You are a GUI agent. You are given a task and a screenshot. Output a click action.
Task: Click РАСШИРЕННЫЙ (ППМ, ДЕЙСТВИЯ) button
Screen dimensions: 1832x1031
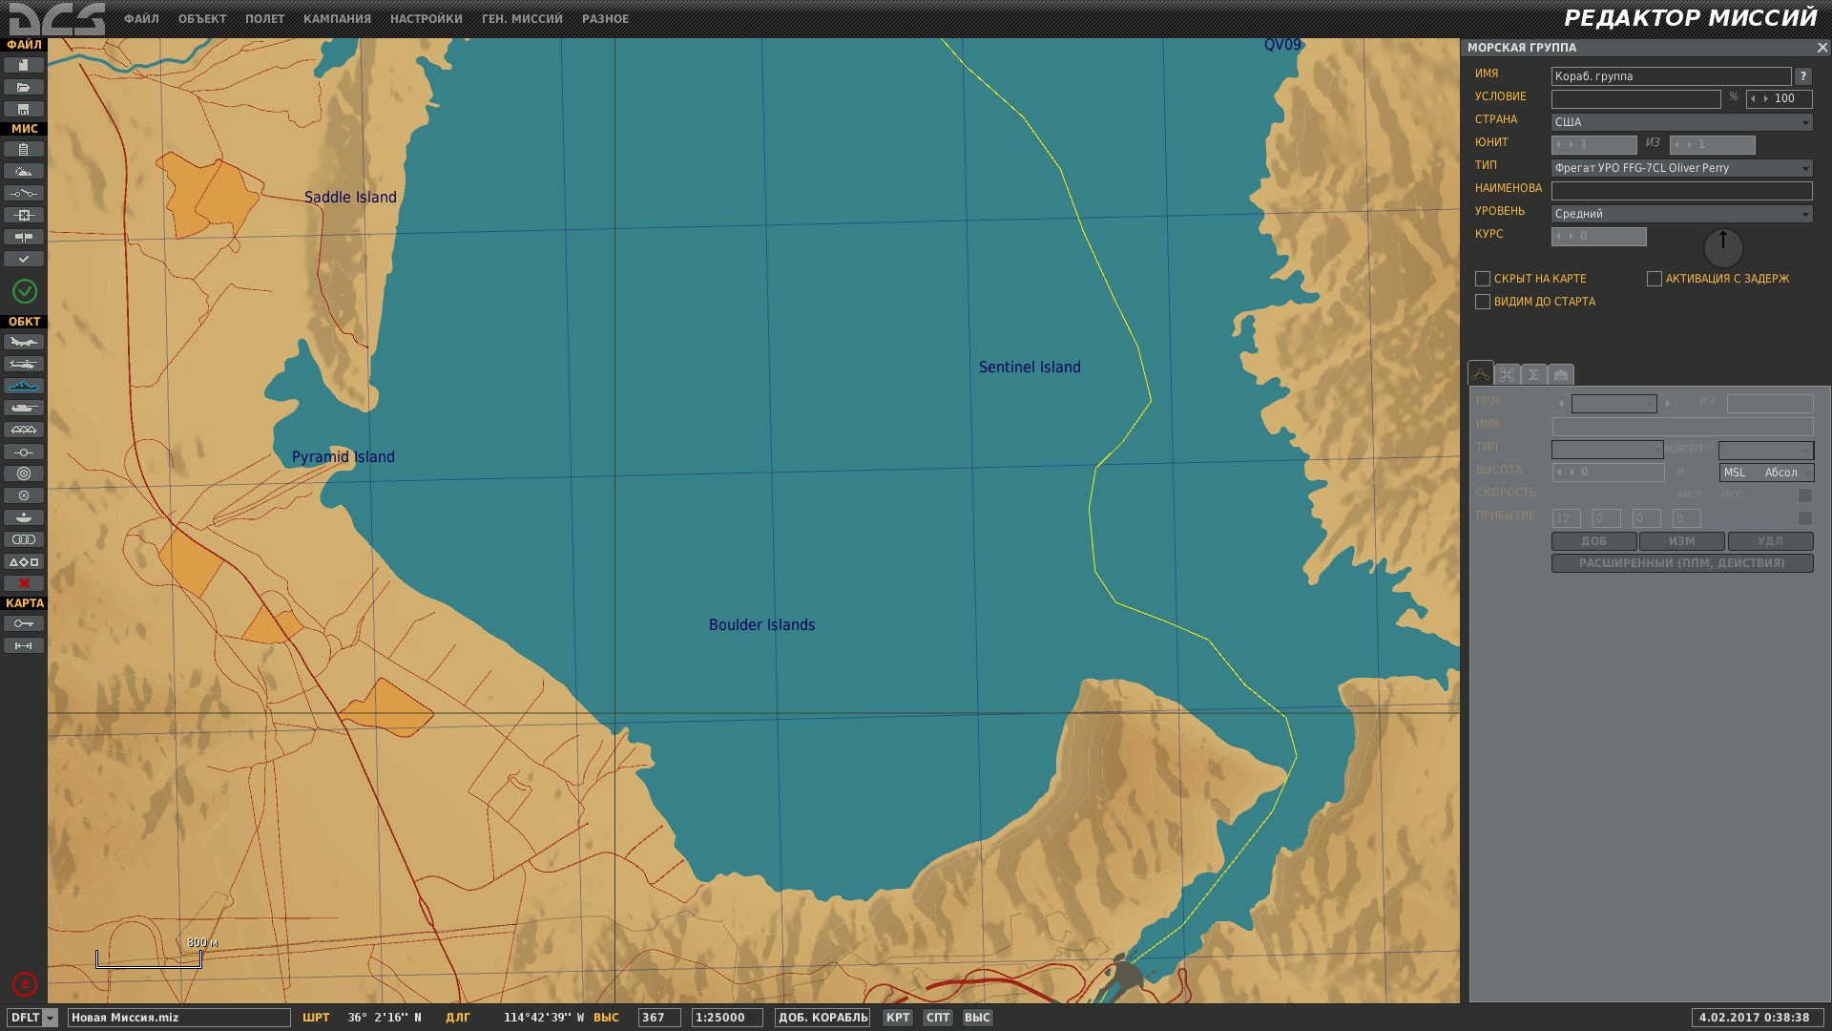click(1682, 563)
